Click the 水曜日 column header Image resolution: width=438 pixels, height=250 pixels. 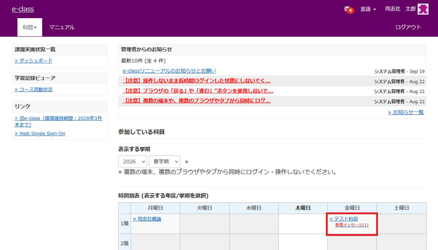[x=254, y=208]
